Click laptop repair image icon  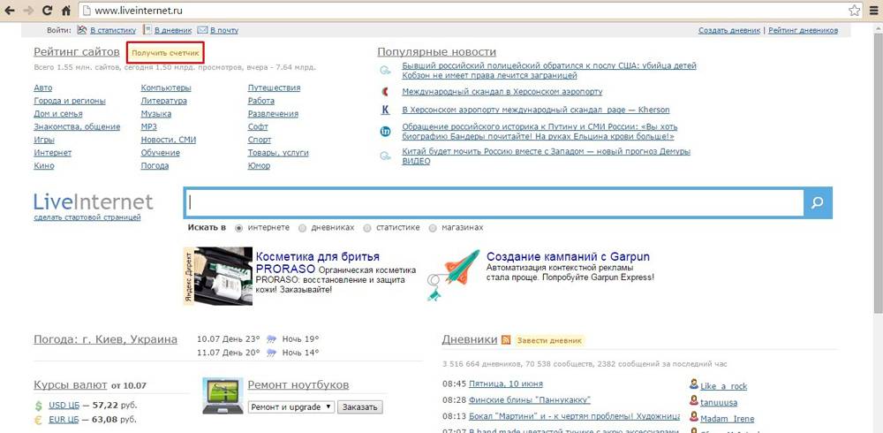[x=222, y=395]
